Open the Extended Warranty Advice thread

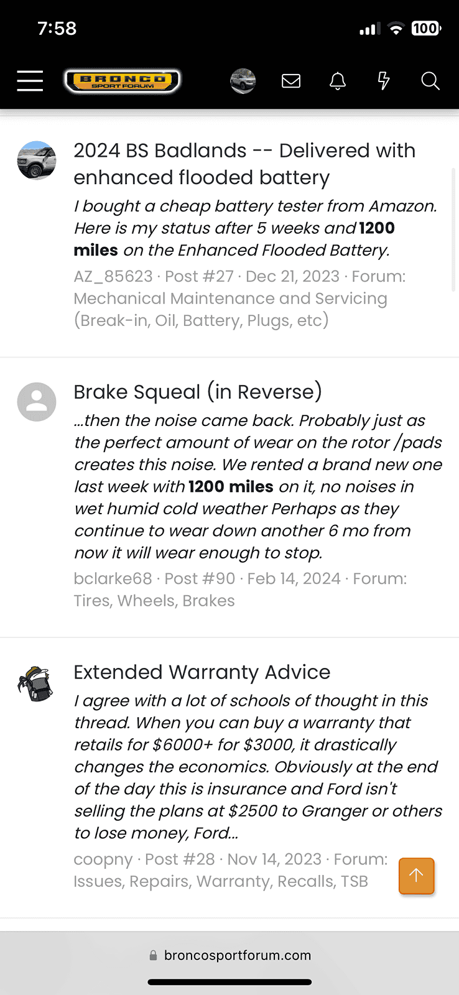click(x=202, y=672)
